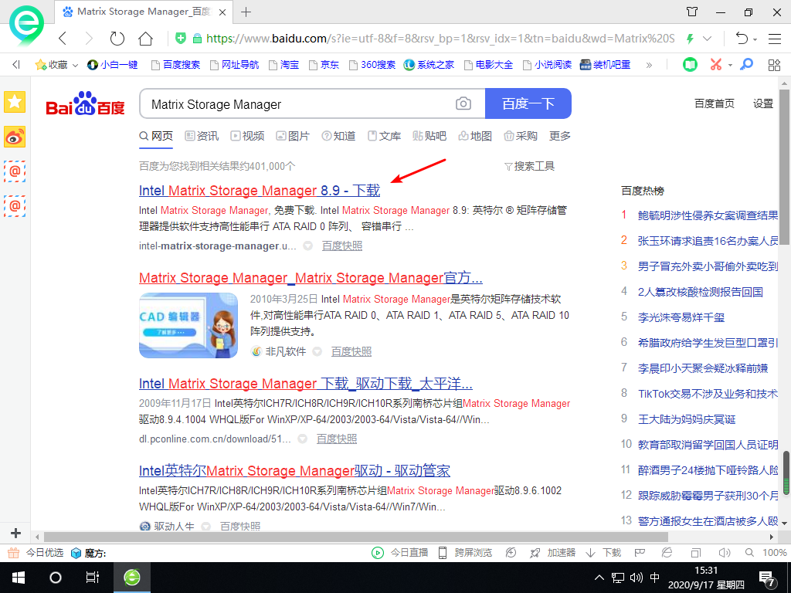Switch to 贴吧 tab
Viewport: 791px width, 593px height.
429,136
